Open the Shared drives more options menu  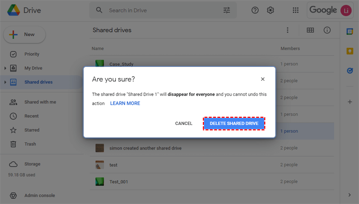pyautogui.click(x=288, y=30)
